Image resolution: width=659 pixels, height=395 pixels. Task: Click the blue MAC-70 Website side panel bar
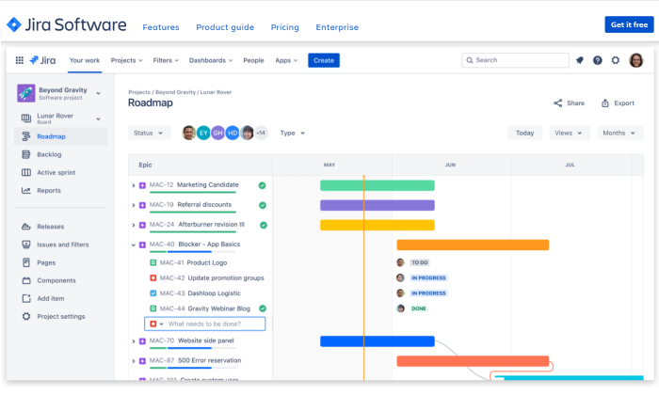(x=377, y=341)
